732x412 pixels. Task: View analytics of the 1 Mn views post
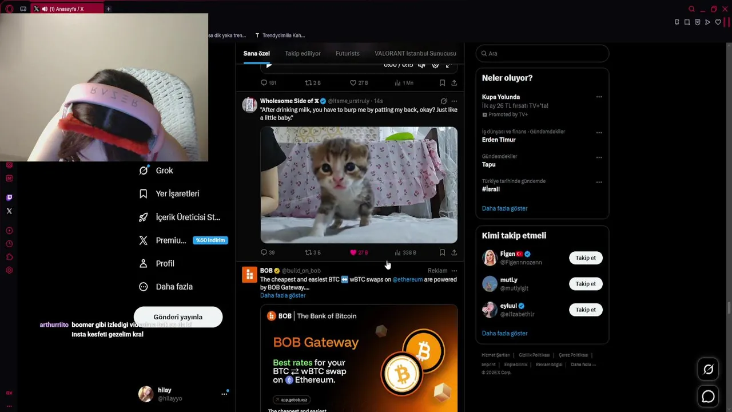(x=404, y=83)
